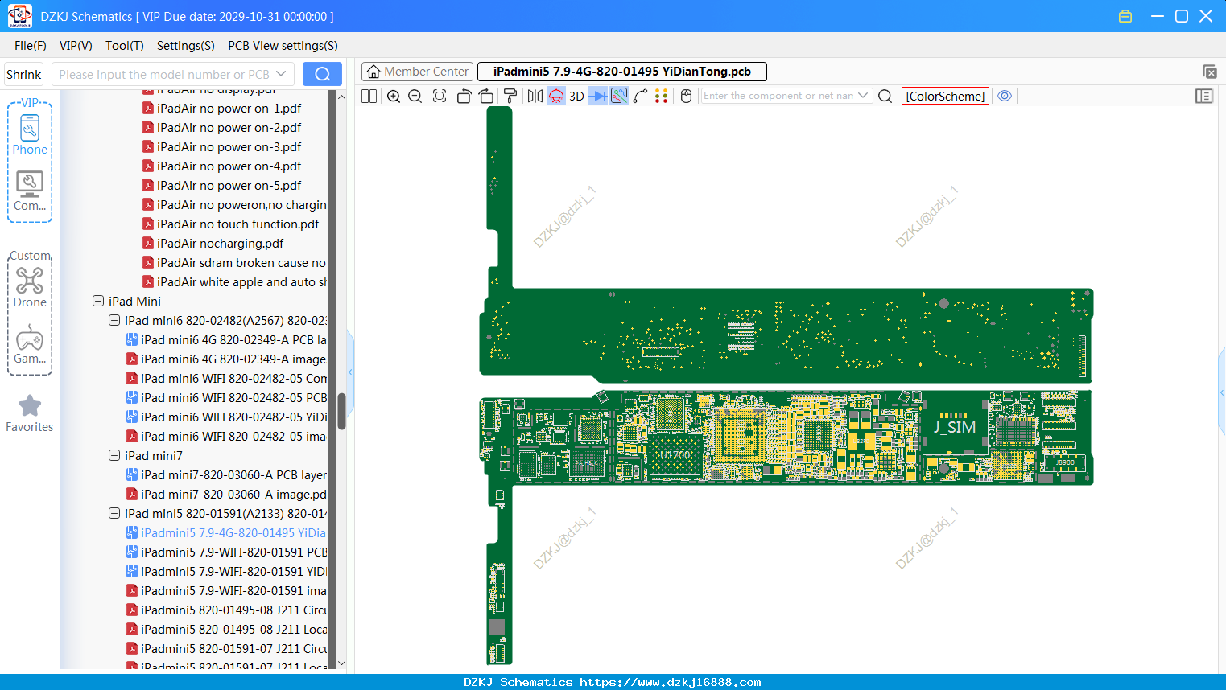
Task: Select the Phone category
Action: (30, 134)
